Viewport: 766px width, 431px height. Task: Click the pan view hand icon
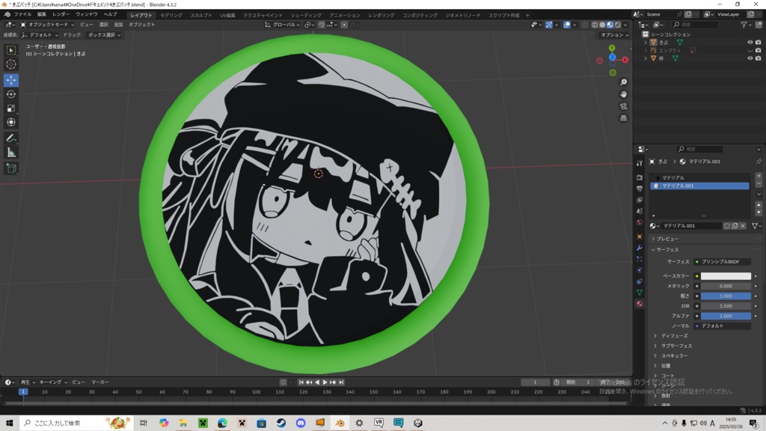[623, 94]
